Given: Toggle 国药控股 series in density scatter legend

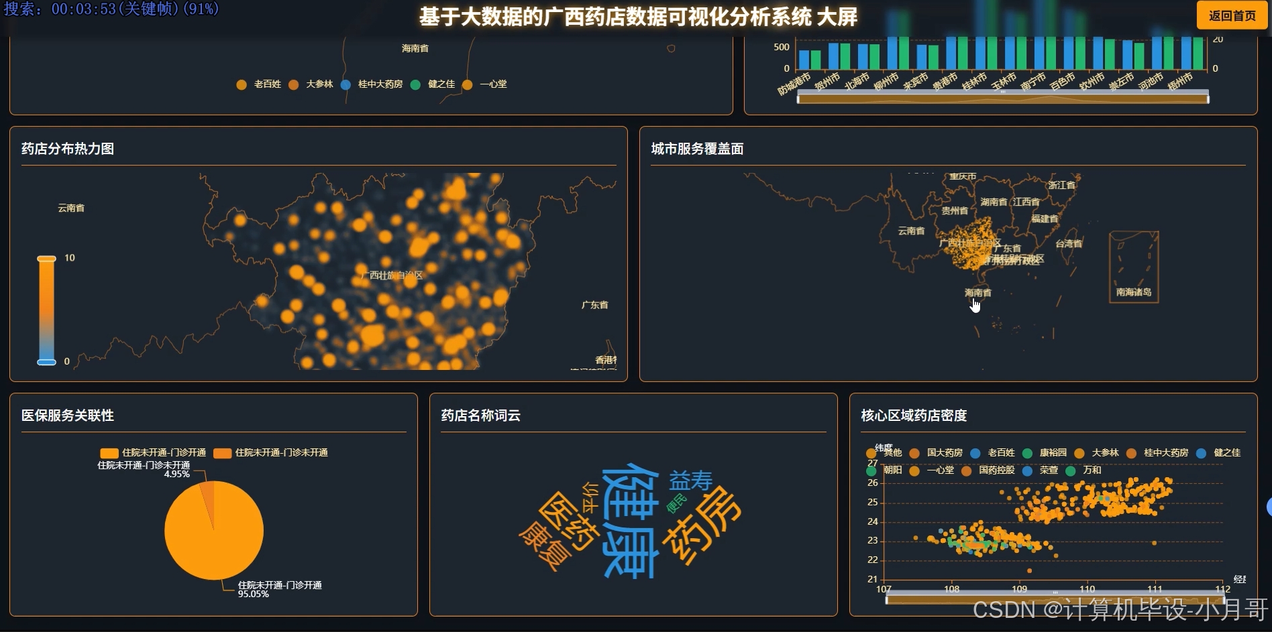Looking at the screenshot, I should coord(988,470).
